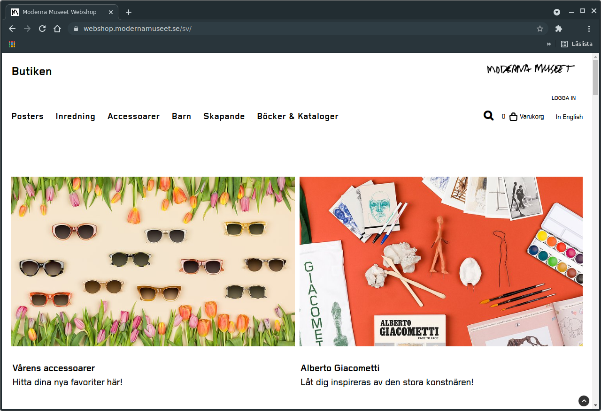
Task: Open the Inredning menu
Action: [x=76, y=116]
